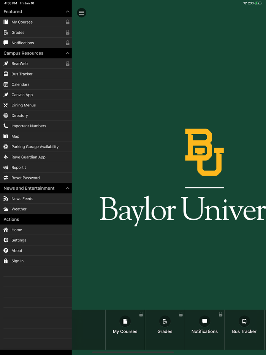Viewport: 266px width, 355px height.
Task: Click the Wi-Fi icon in status bar
Action: pos(245,3)
